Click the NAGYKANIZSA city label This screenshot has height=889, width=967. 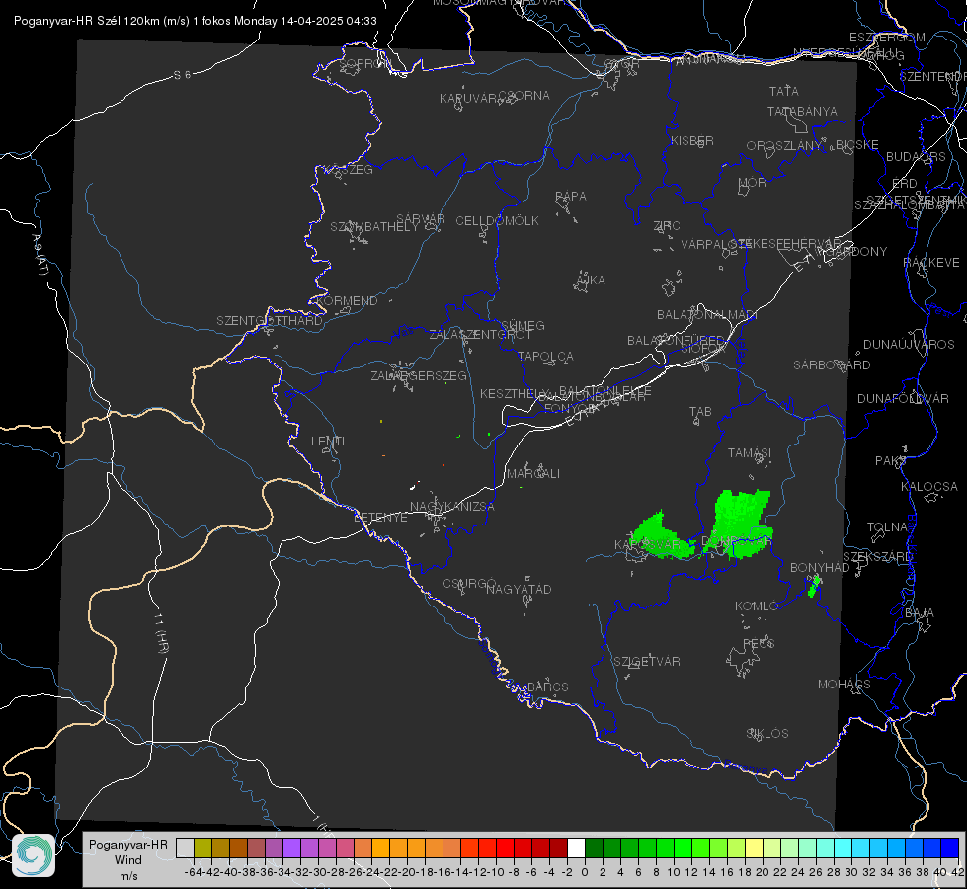(452, 507)
